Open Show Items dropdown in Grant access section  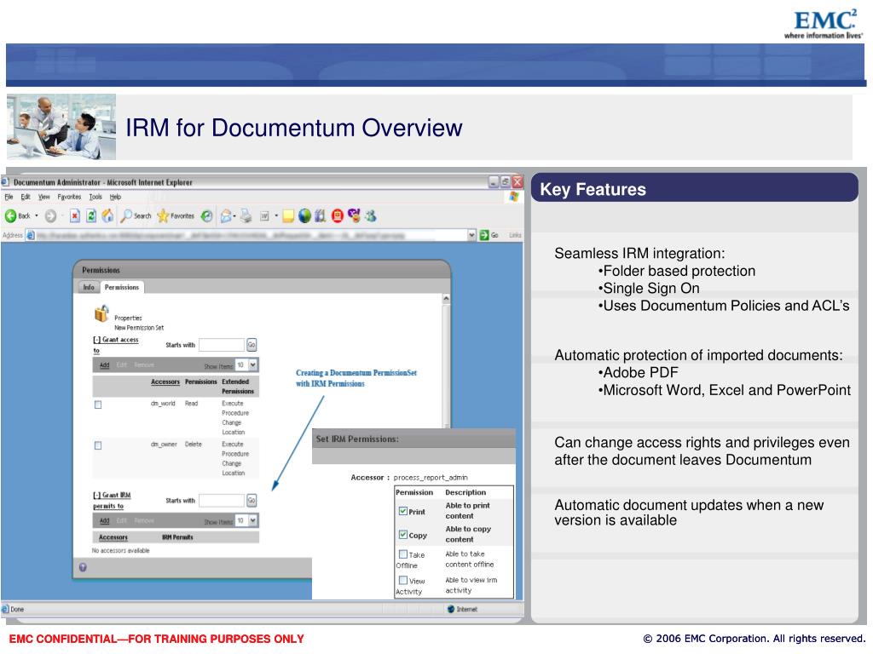tap(252, 364)
